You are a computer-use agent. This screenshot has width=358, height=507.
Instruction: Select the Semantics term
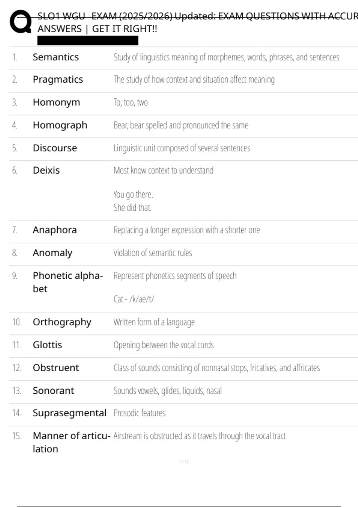56,57
